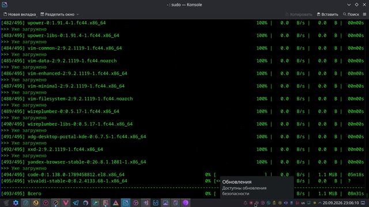Click the line upower-libs-0:1.91.4-1.fc44.x86_64
Image resolution: width=369 pixels, height=207 pixels.
click(x=73, y=36)
